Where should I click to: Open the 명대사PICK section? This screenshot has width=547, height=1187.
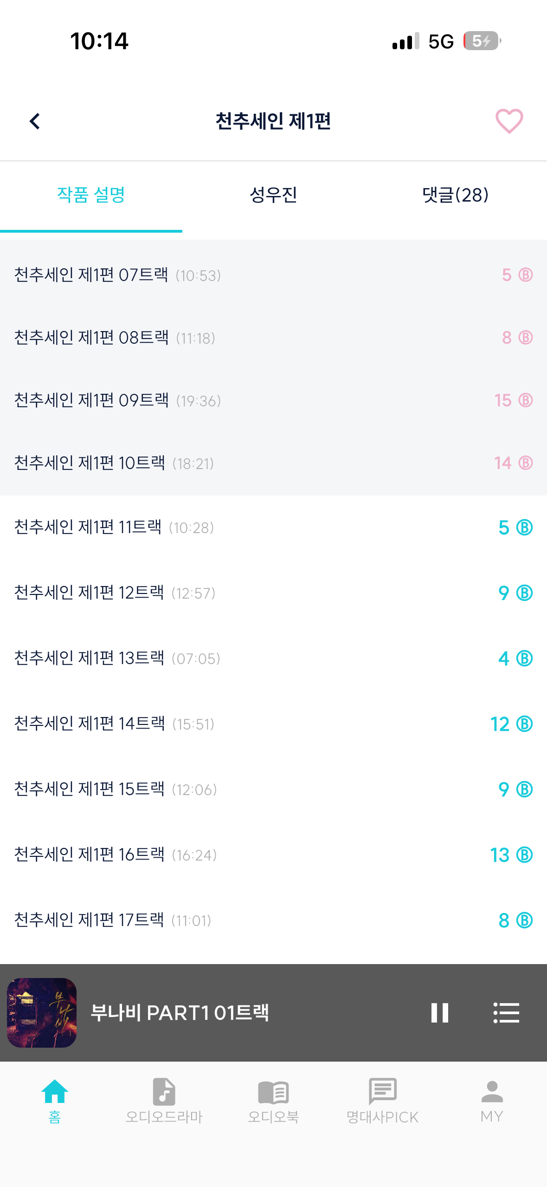point(383,1100)
